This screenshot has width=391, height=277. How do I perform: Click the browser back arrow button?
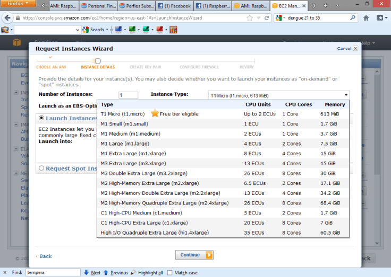(7, 17)
